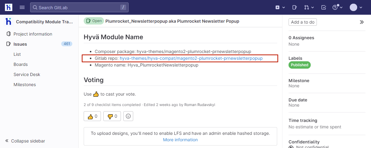Open the create new plus dropdown
Screen dimensions: 371x148
pos(280,7)
